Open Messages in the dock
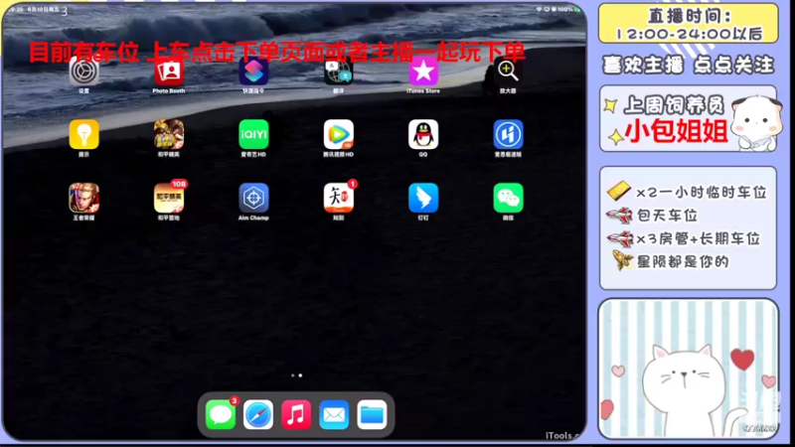This screenshot has width=795, height=447. tap(221, 414)
